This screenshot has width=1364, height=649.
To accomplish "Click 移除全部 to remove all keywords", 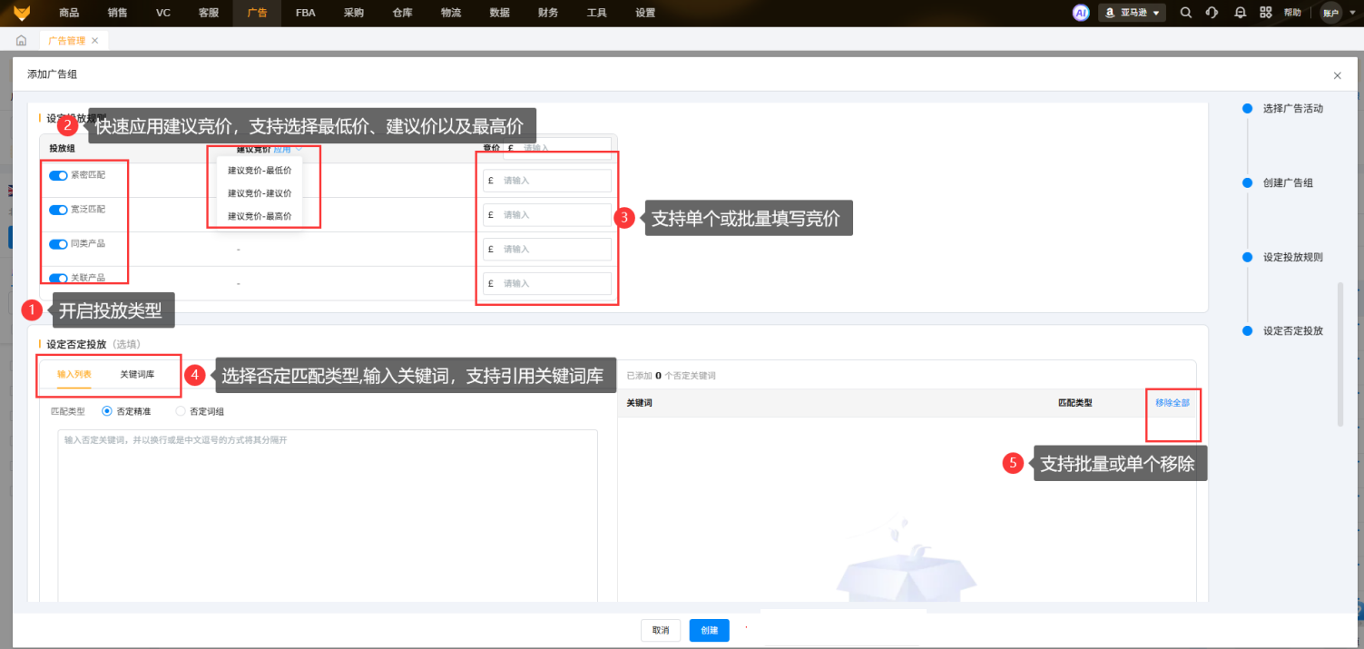I will click(1173, 402).
